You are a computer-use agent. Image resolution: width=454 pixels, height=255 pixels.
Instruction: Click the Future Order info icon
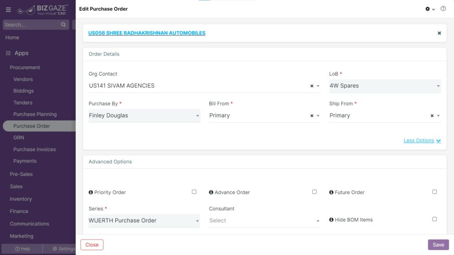pos(331,192)
